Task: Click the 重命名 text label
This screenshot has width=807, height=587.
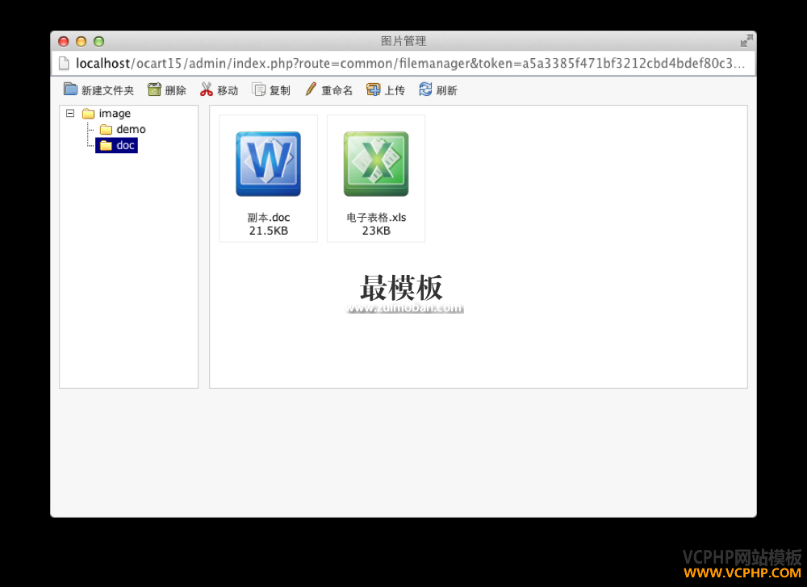Action: click(x=337, y=90)
